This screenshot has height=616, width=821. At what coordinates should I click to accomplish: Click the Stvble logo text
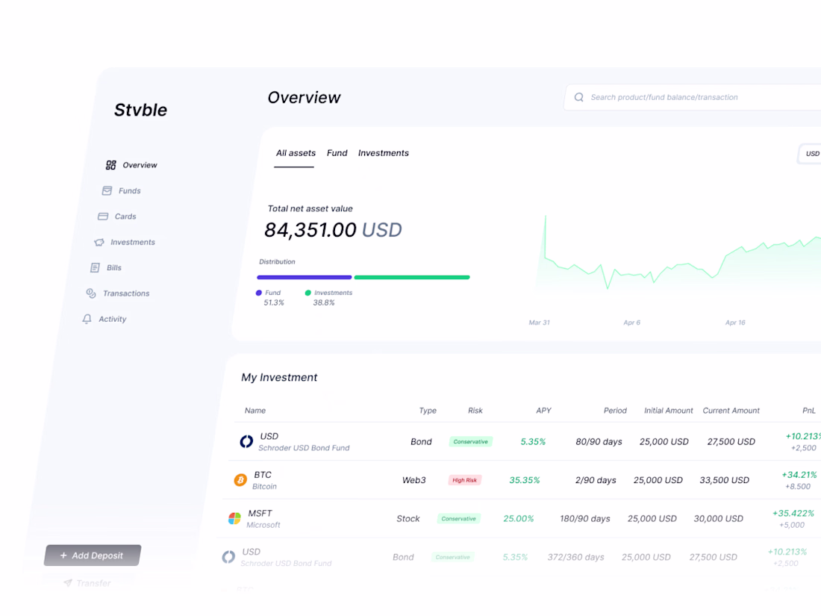tap(141, 110)
